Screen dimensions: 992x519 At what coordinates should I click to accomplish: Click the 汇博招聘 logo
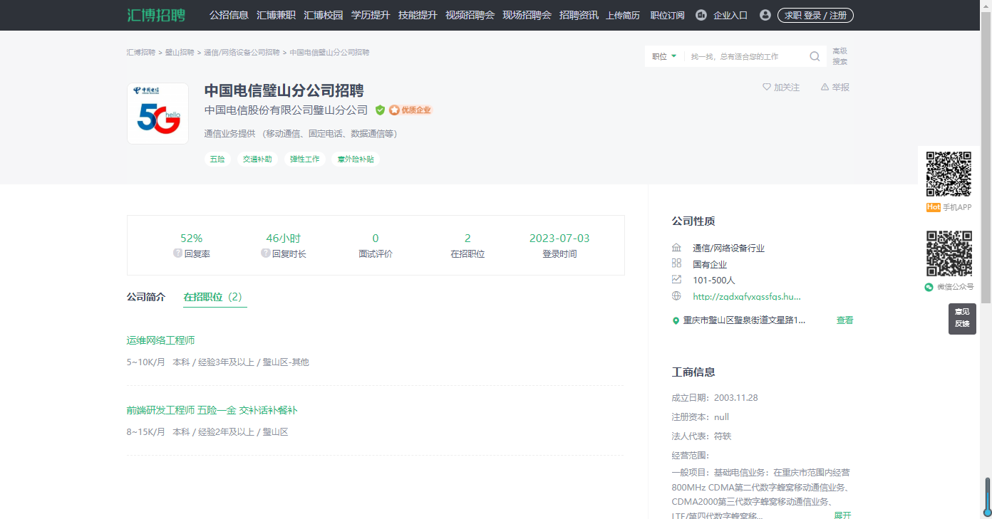156,15
